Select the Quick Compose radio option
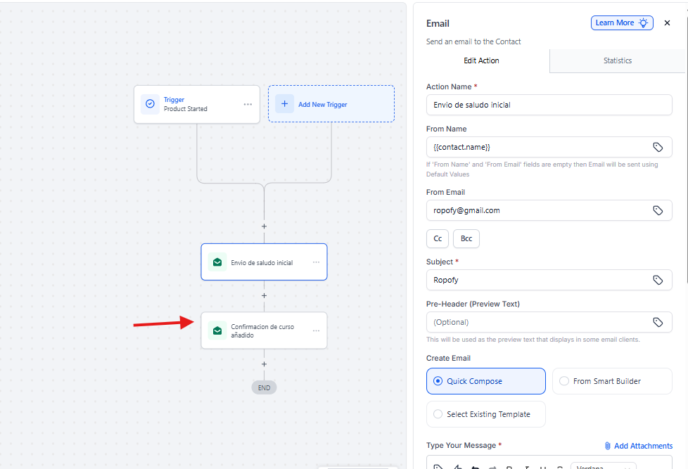The image size is (688, 469). click(x=439, y=381)
